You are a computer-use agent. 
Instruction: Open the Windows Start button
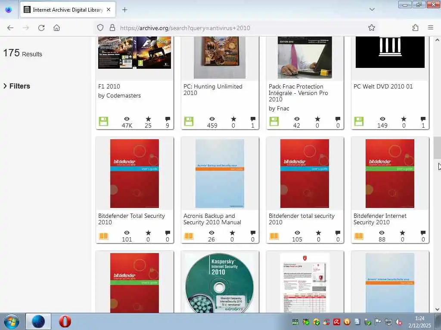tap(11, 321)
